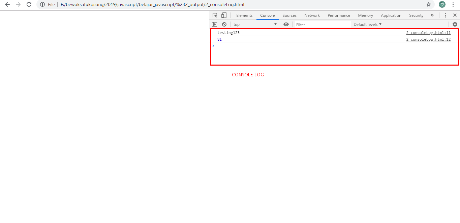The height and width of the screenshot is (223, 460).
Task: Open DevTools Settings gear
Action: [x=455, y=24]
